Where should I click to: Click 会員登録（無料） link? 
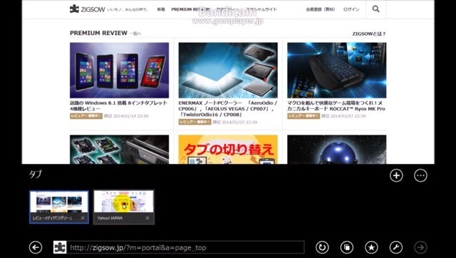pyautogui.click(x=321, y=9)
